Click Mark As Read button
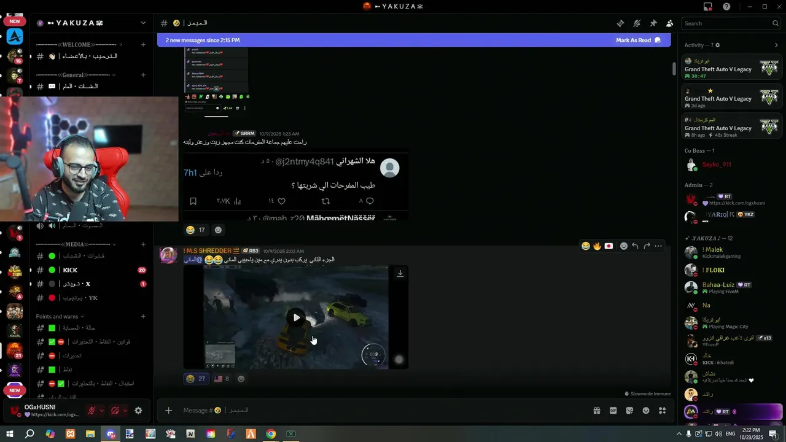Screen dimensions: 786x442 [638, 41]
